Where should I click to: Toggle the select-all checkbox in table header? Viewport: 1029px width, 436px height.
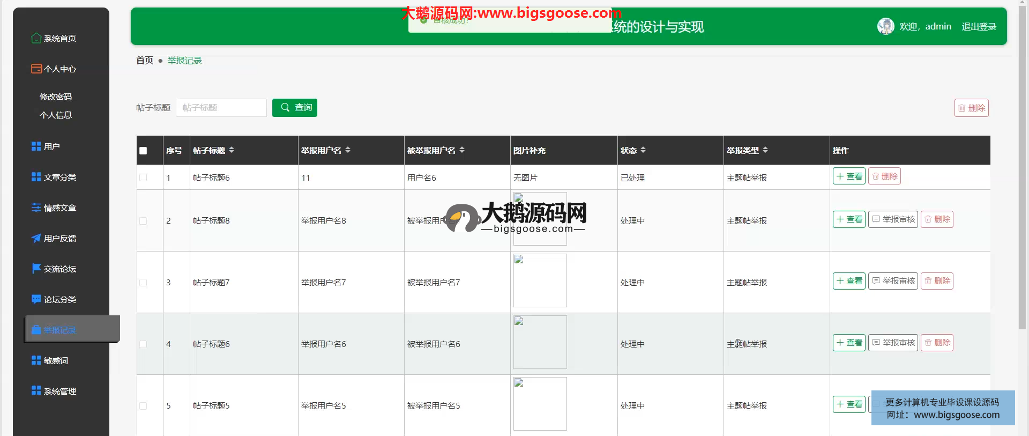(x=143, y=151)
